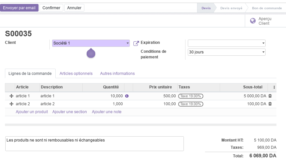Open Société 1 external link icon
This screenshot has height=160, width=286.
point(136,43)
